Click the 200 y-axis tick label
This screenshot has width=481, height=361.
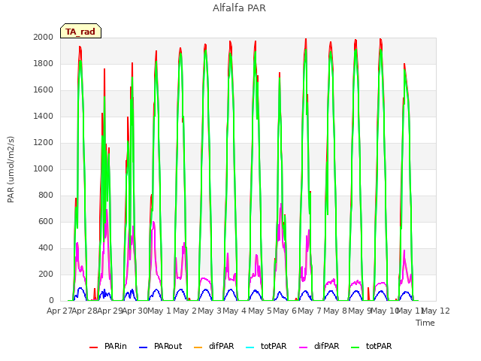[46, 274]
